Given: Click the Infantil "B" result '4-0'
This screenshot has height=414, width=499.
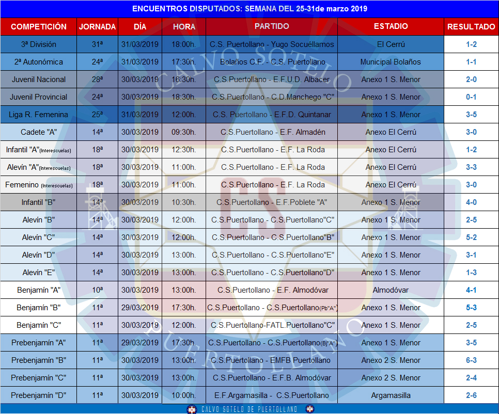Looking at the screenshot, I should [471, 202].
